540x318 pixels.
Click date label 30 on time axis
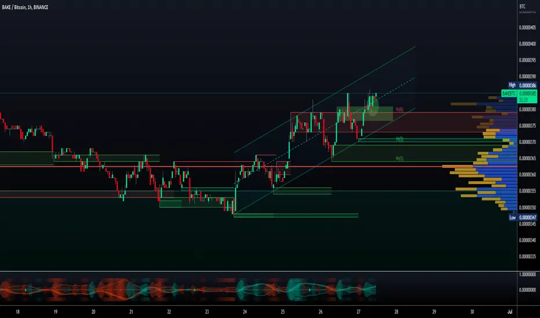point(472,312)
